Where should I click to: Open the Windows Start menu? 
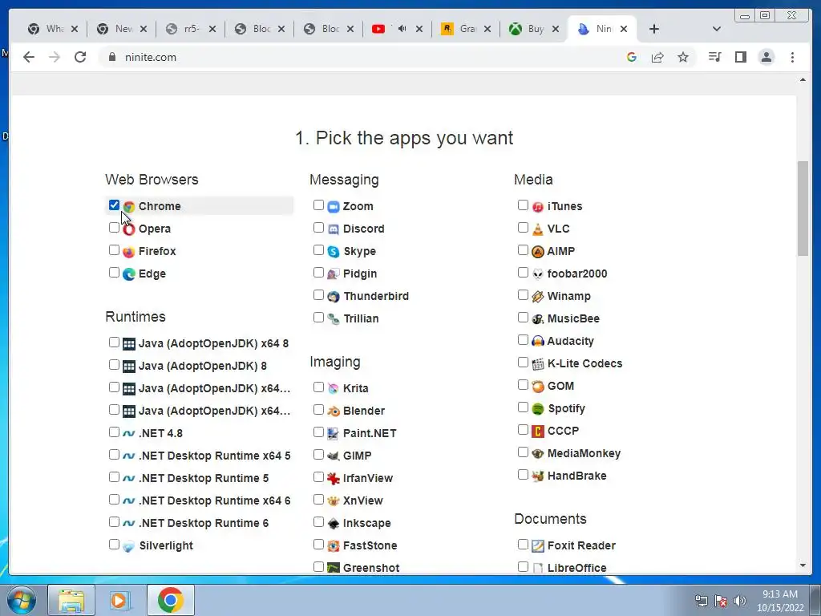point(21,600)
